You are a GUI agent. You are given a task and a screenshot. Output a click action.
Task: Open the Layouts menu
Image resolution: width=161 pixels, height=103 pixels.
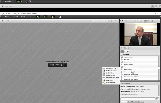(x=16, y=17)
